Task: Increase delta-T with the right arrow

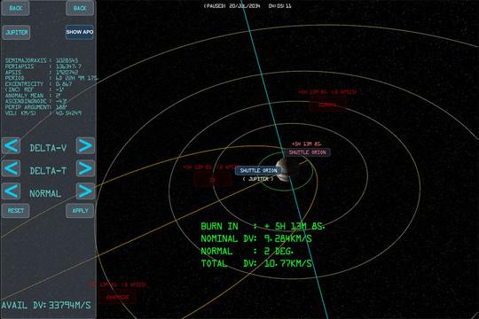Action: 85,168
